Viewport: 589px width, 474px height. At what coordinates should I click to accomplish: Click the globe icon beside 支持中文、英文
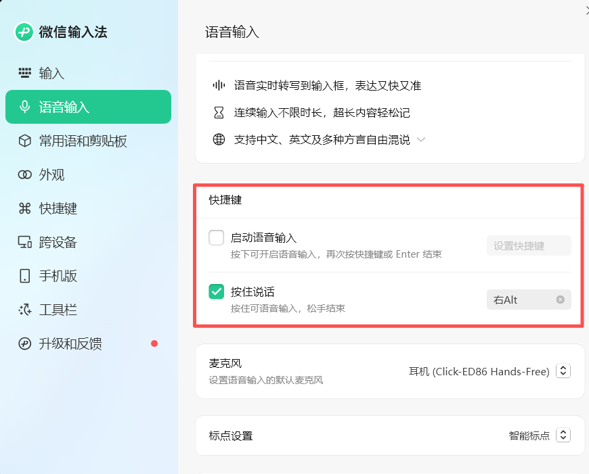[x=219, y=139]
